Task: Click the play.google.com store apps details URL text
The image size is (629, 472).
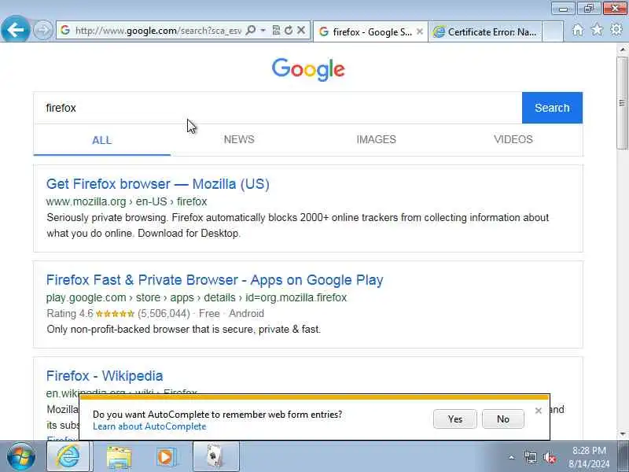Action: (196, 297)
